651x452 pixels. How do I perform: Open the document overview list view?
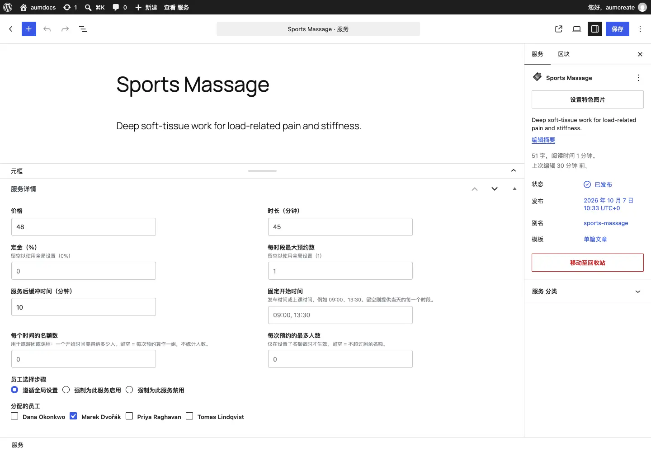83,29
